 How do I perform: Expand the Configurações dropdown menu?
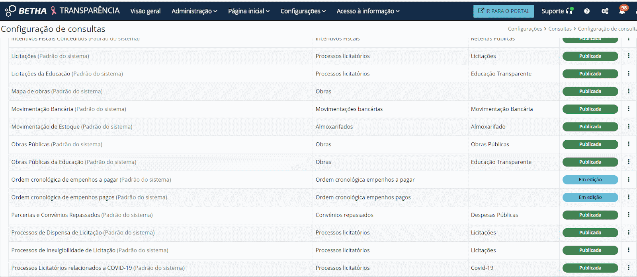[x=303, y=11]
